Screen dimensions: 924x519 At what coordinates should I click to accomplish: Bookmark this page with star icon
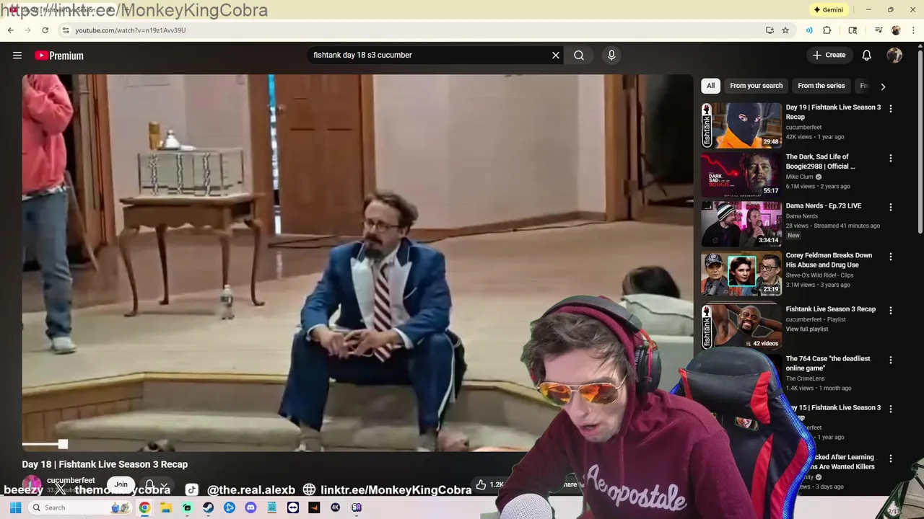[785, 30]
